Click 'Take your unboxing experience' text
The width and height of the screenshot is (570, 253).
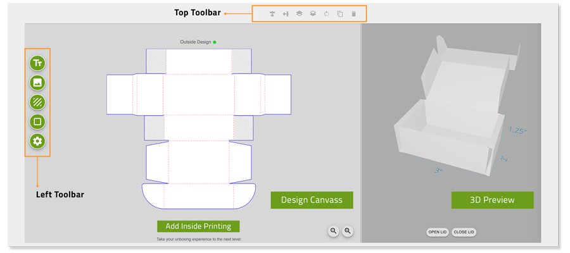(199, 239)
